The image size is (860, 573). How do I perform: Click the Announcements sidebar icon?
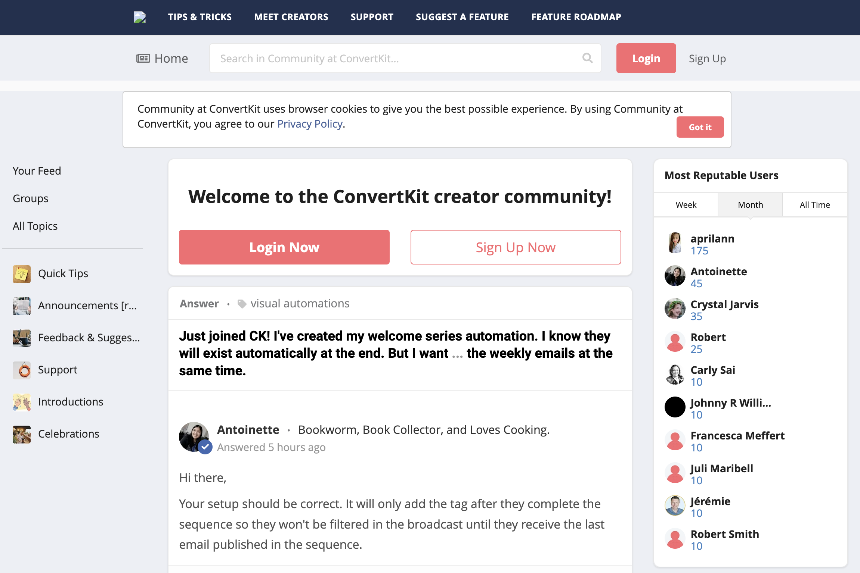coord(22,305)
